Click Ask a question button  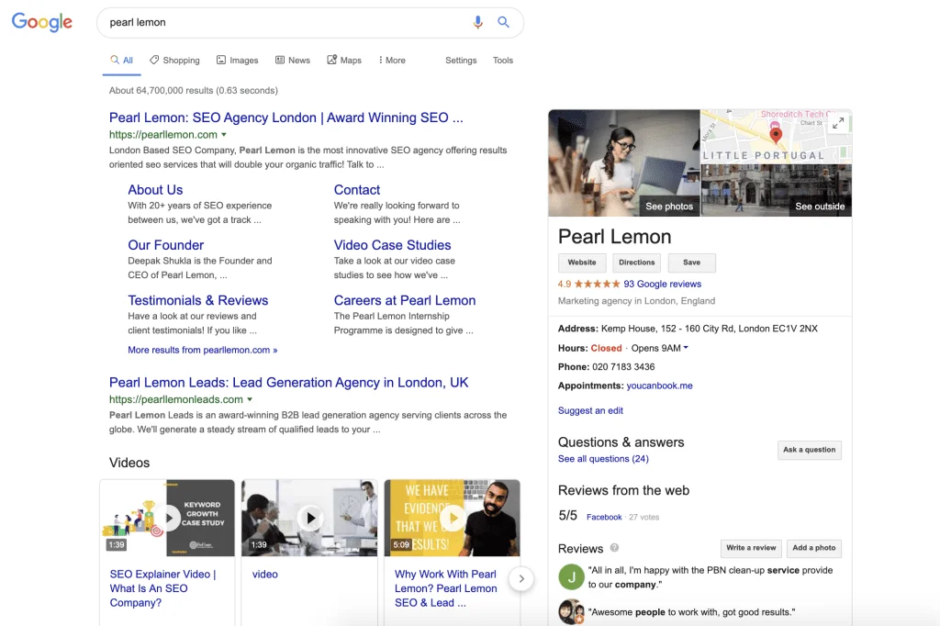[810, 450]
